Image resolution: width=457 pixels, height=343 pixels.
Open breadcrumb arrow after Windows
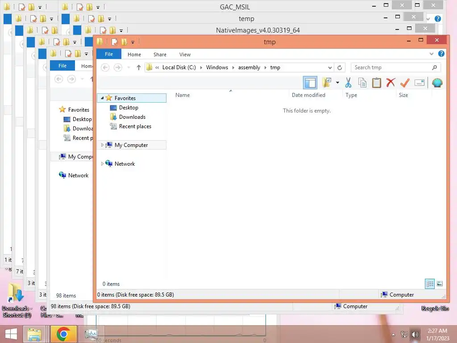coord(233,67)
